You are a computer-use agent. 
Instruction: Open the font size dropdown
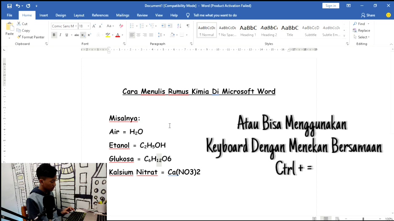[88, 26]
